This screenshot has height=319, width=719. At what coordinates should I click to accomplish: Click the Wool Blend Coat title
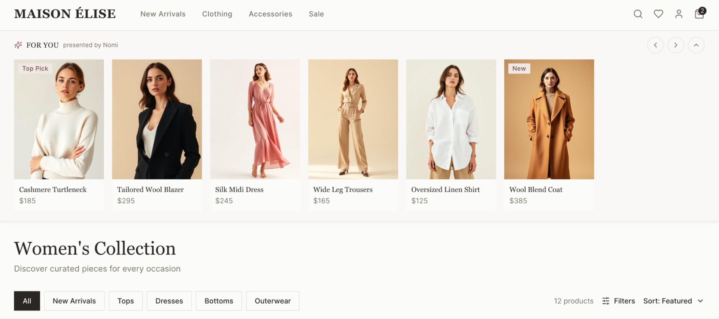(x=536, y=190)
